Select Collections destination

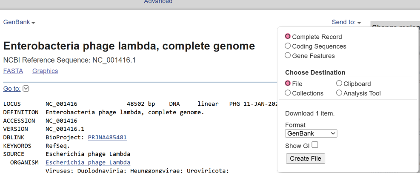tap(288, 93)
